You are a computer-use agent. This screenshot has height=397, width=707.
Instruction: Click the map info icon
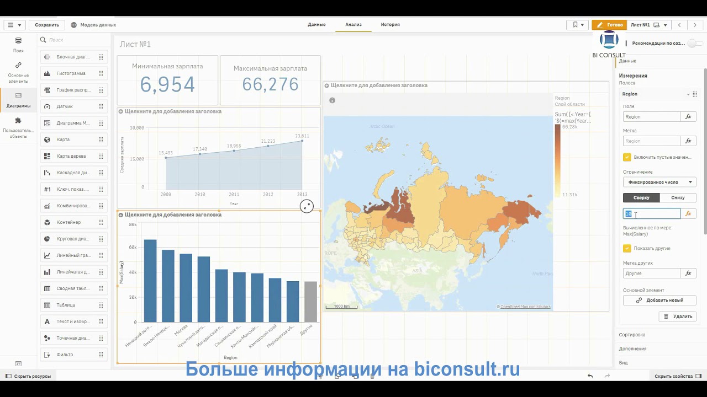tap(332, 100)
